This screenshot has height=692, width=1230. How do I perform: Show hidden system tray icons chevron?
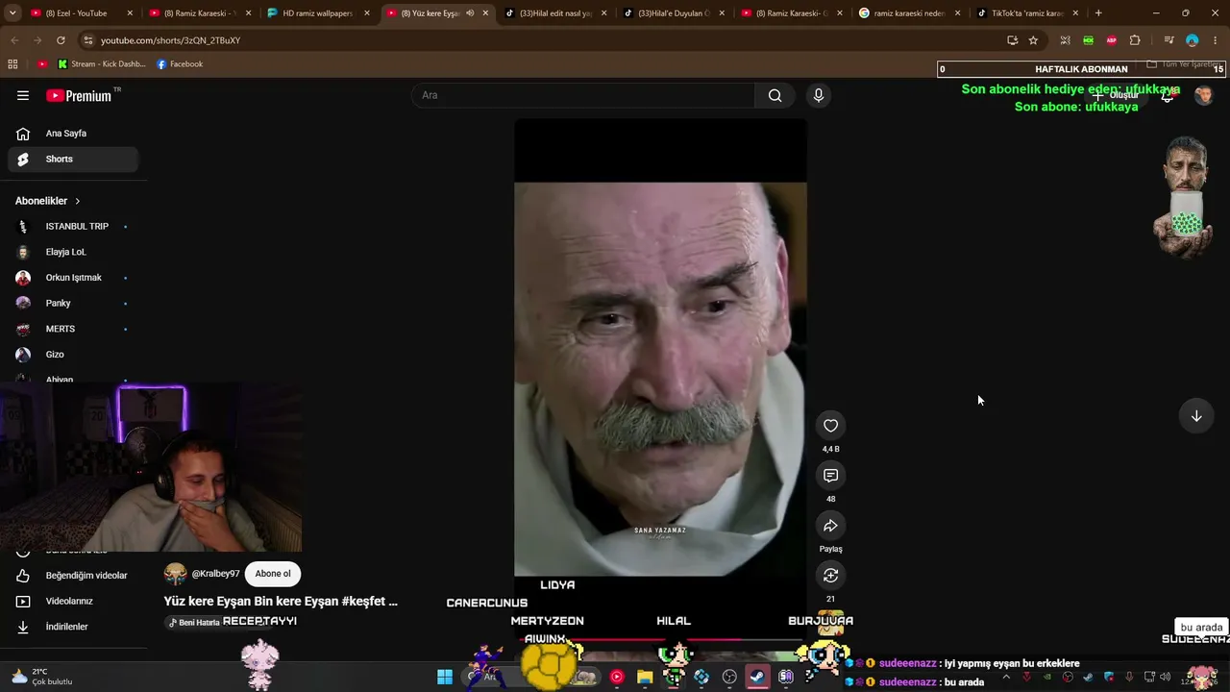1006,677
